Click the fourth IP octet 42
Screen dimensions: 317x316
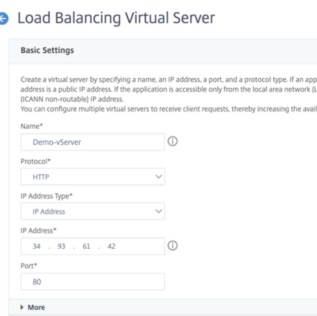111,246
